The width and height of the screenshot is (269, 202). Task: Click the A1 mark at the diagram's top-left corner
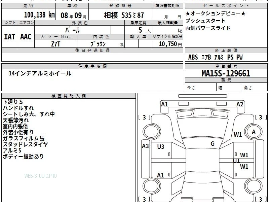[x=164, y=104]
